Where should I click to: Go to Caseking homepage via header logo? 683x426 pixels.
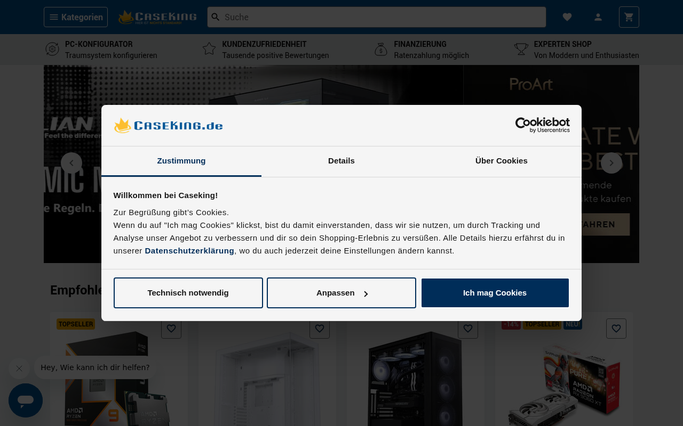click(x=157, y=17)
